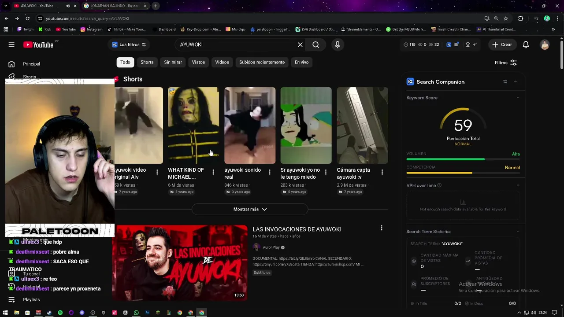Mute the AYUWOKI YouTube tab audio
This screenshot has height=317, width=564.
click(x=68, y=6)
